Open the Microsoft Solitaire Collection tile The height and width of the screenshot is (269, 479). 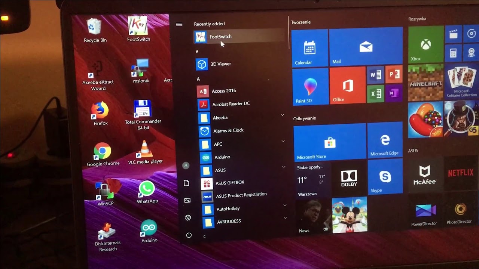click(x=462, y=82)
